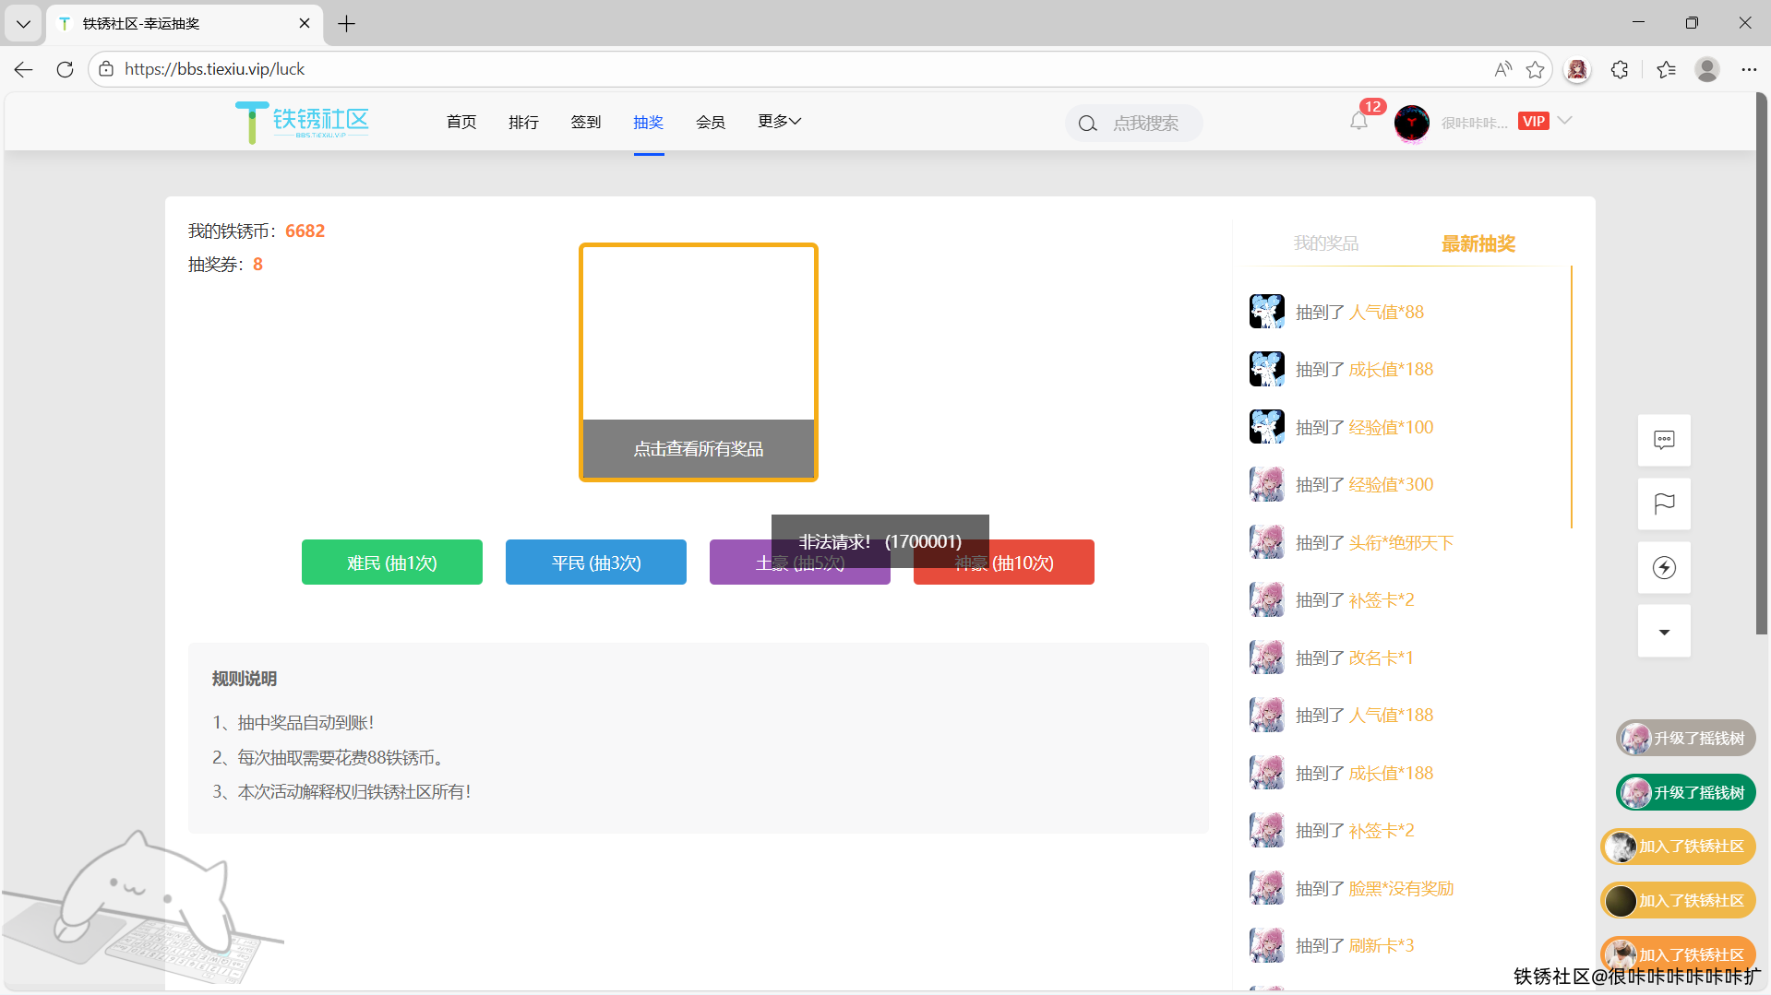Expand the floating sidebar down arrow
Image resolution: width=1771 pixels, height=995 pixels.
click(1664, 632)
